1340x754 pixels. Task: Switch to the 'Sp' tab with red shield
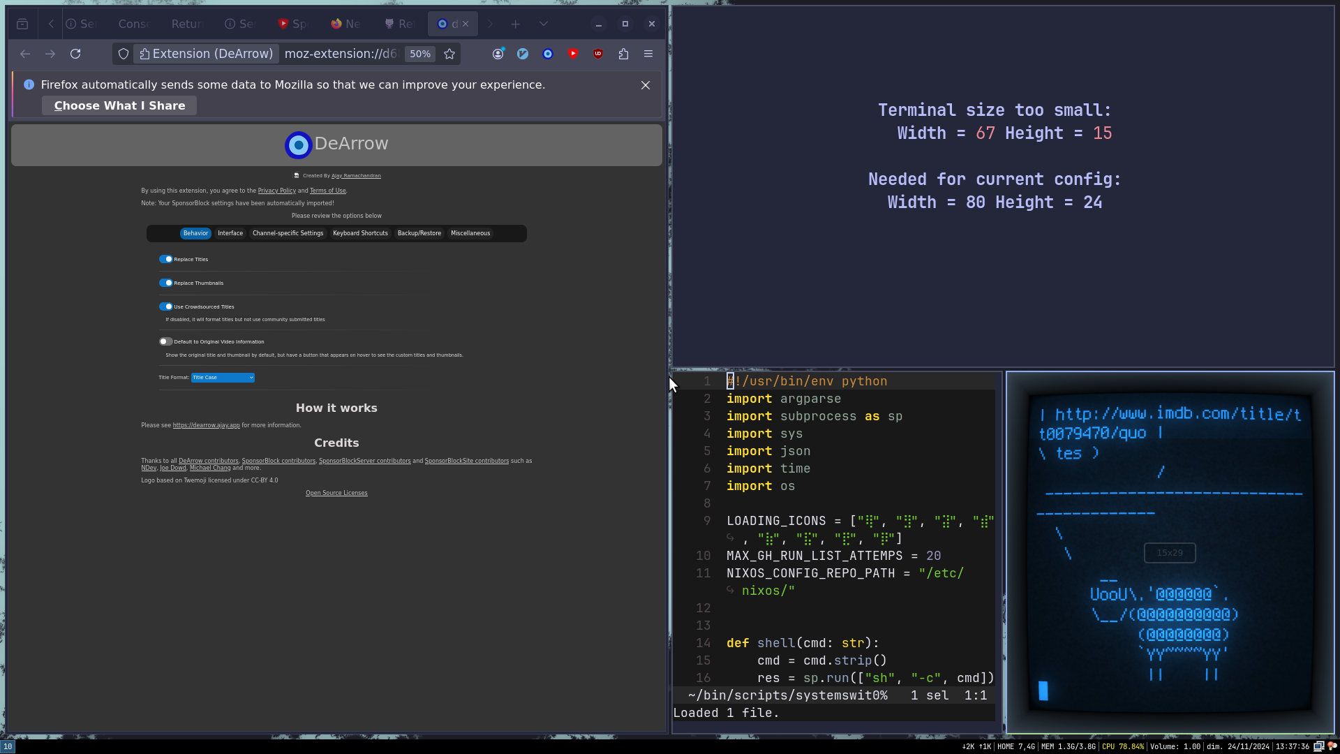click(x=293, y=24)
